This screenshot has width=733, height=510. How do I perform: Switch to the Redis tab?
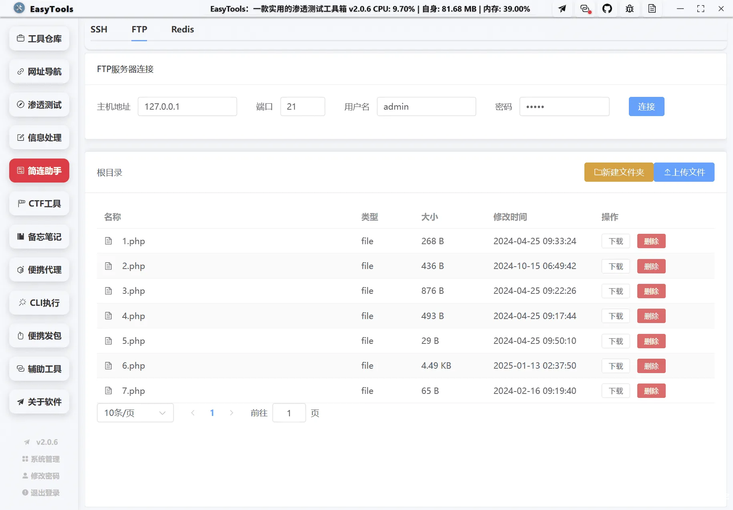click(182, 29)
